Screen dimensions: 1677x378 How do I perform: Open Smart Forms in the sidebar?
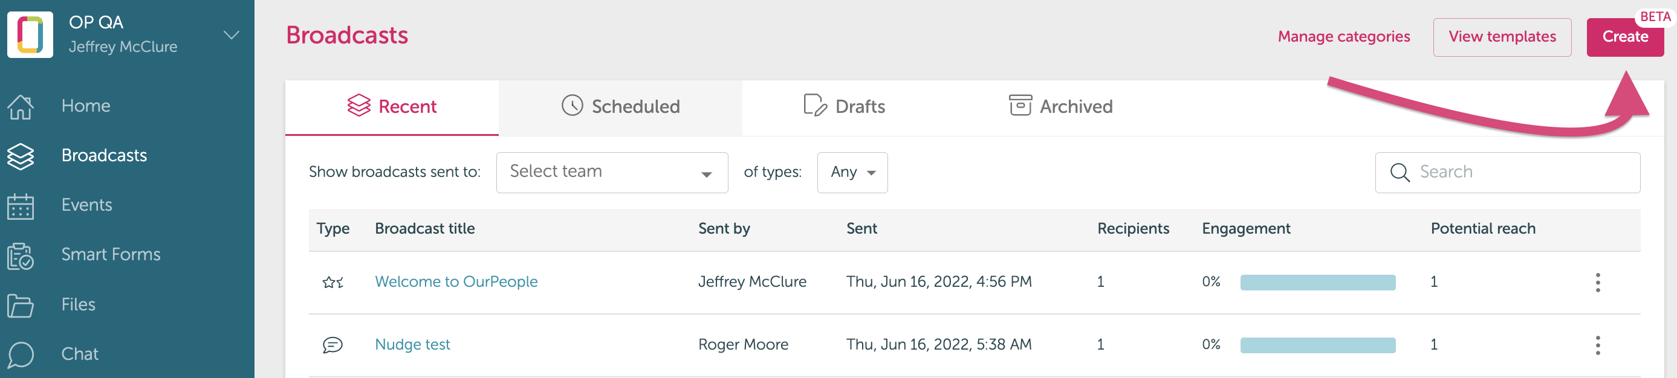pyautogui.click(x=111, y=254)
